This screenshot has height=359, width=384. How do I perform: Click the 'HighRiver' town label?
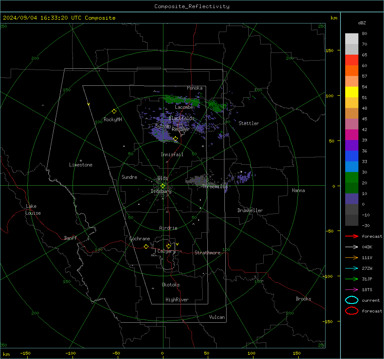(177, 300)
